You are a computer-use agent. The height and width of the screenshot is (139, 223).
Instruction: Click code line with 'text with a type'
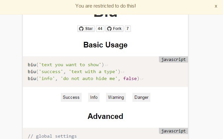[x=74, y=71]
